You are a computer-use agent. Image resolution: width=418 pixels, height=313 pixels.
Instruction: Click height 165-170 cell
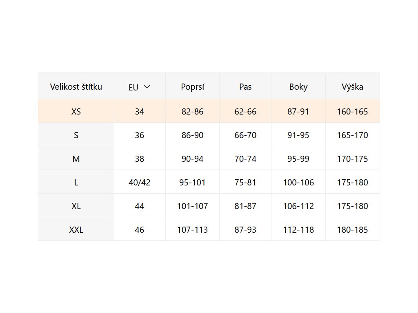[352, 135]
